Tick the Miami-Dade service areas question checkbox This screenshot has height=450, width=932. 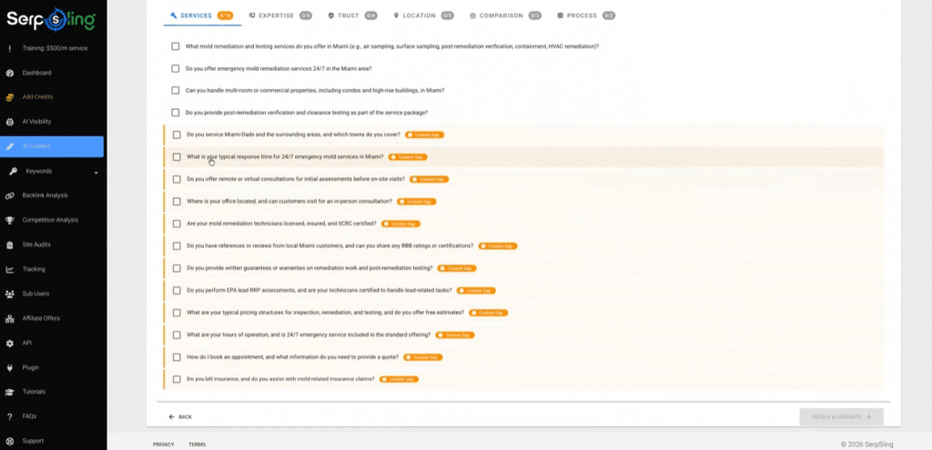(x=177, y=135)
